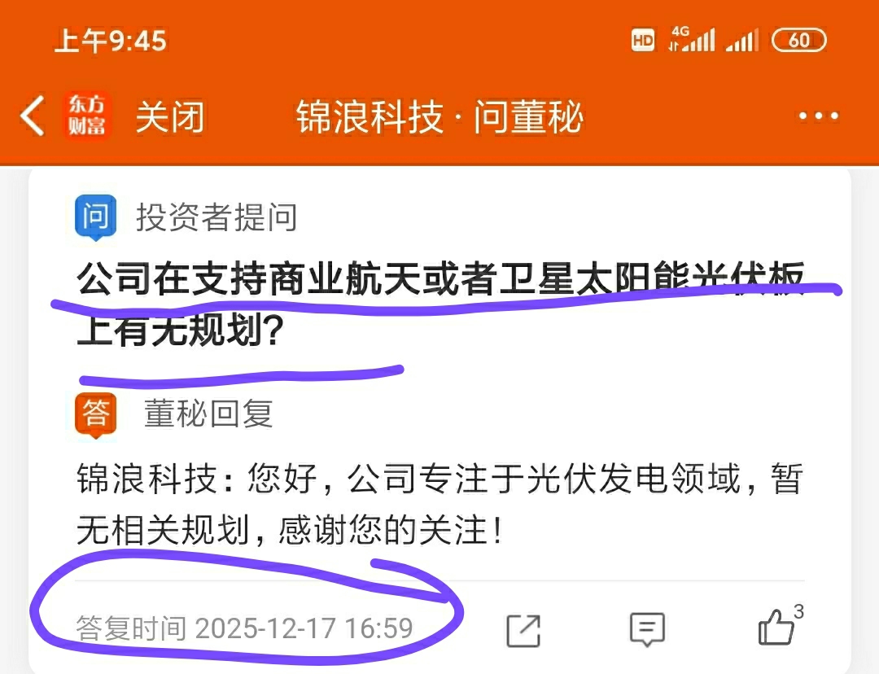This screenshot has height=674, width=879.
Task: Tap the HD indicator in status bar
Action: (x=642, y=41)
